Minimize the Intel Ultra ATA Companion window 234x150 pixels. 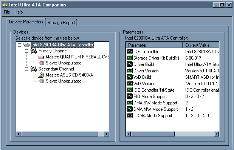pos(216,5)
